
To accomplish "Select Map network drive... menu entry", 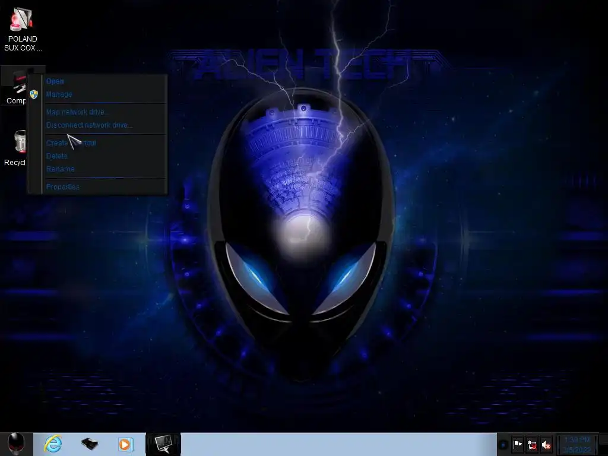I will pos(104,112).
